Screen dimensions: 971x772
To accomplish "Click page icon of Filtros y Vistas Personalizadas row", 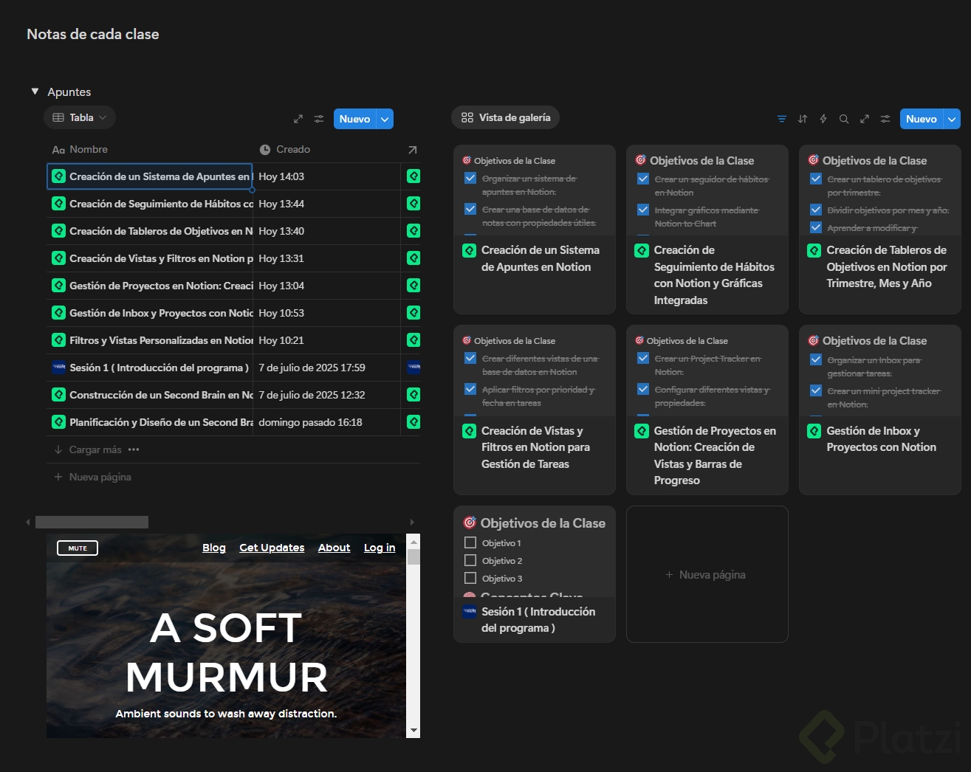I will point(59,340).
